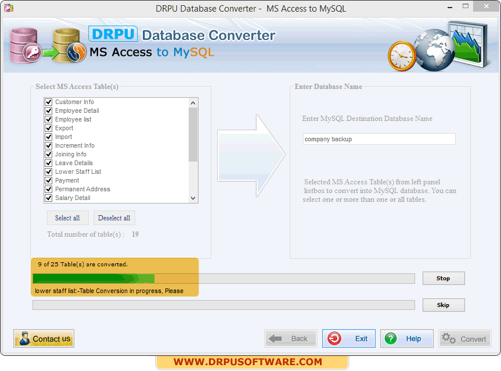The image size is (501, 371).
Task: Click the 'Enter MySQL Destination Database Name' label
Action: pyautogui.click(x=367, y=119)
